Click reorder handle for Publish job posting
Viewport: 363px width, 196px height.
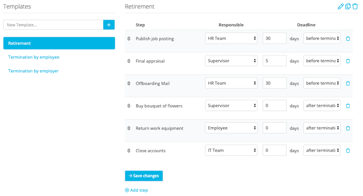(x=129, y=39)
